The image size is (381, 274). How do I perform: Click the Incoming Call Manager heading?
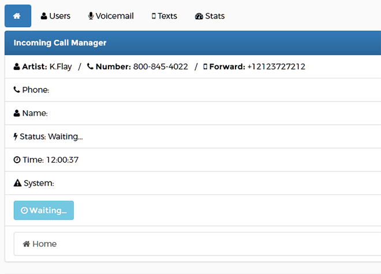click(60, 43)
